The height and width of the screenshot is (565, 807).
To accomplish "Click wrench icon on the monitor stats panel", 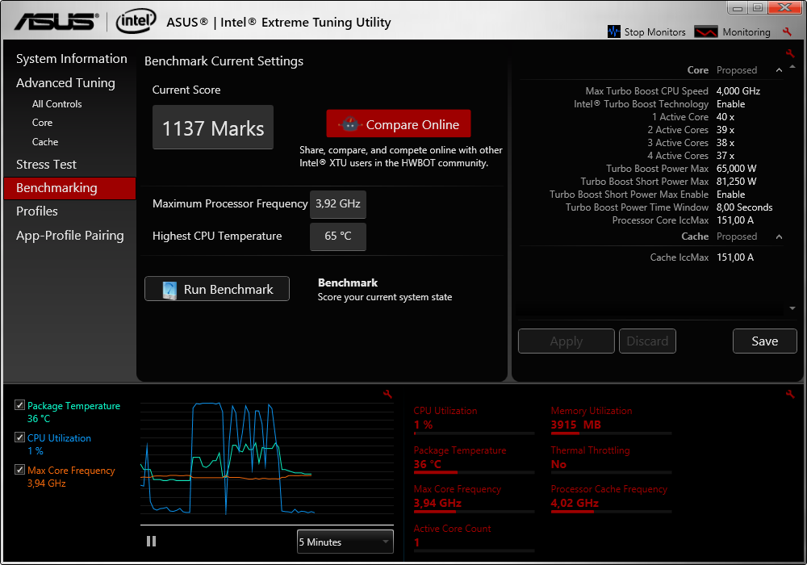I will coord(790,394).
